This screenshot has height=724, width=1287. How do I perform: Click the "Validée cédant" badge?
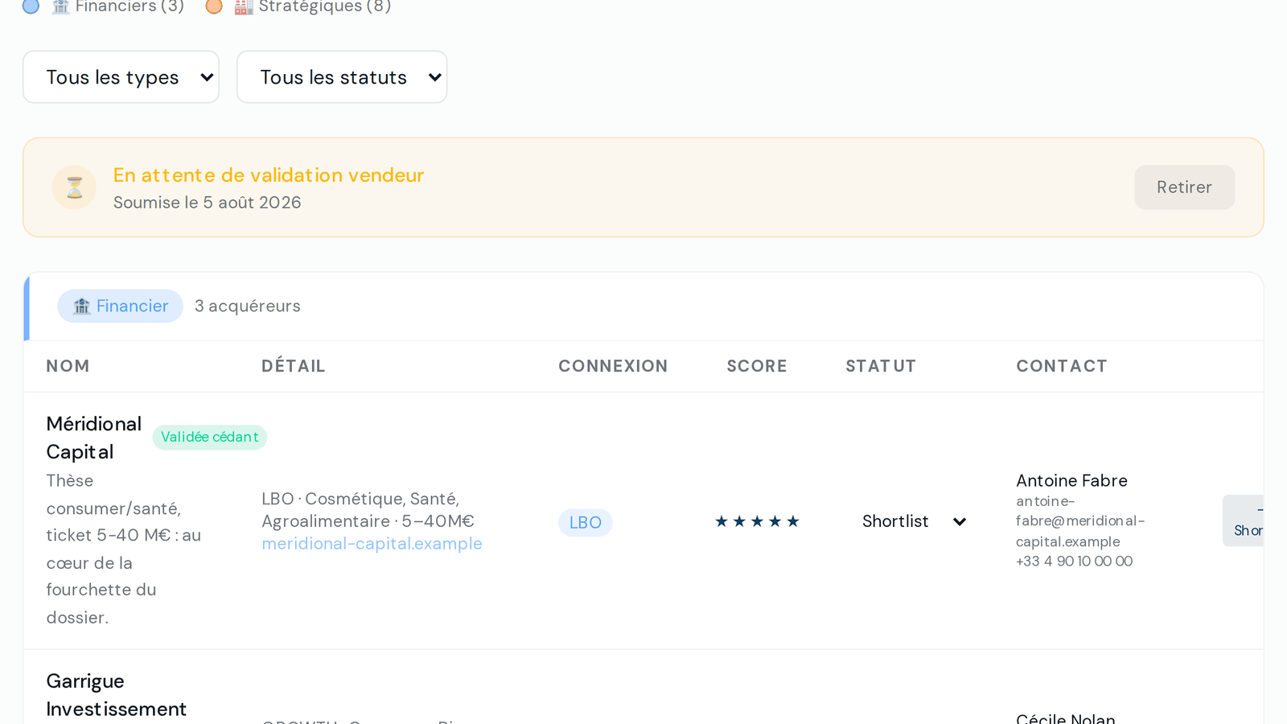coord(210,438)
